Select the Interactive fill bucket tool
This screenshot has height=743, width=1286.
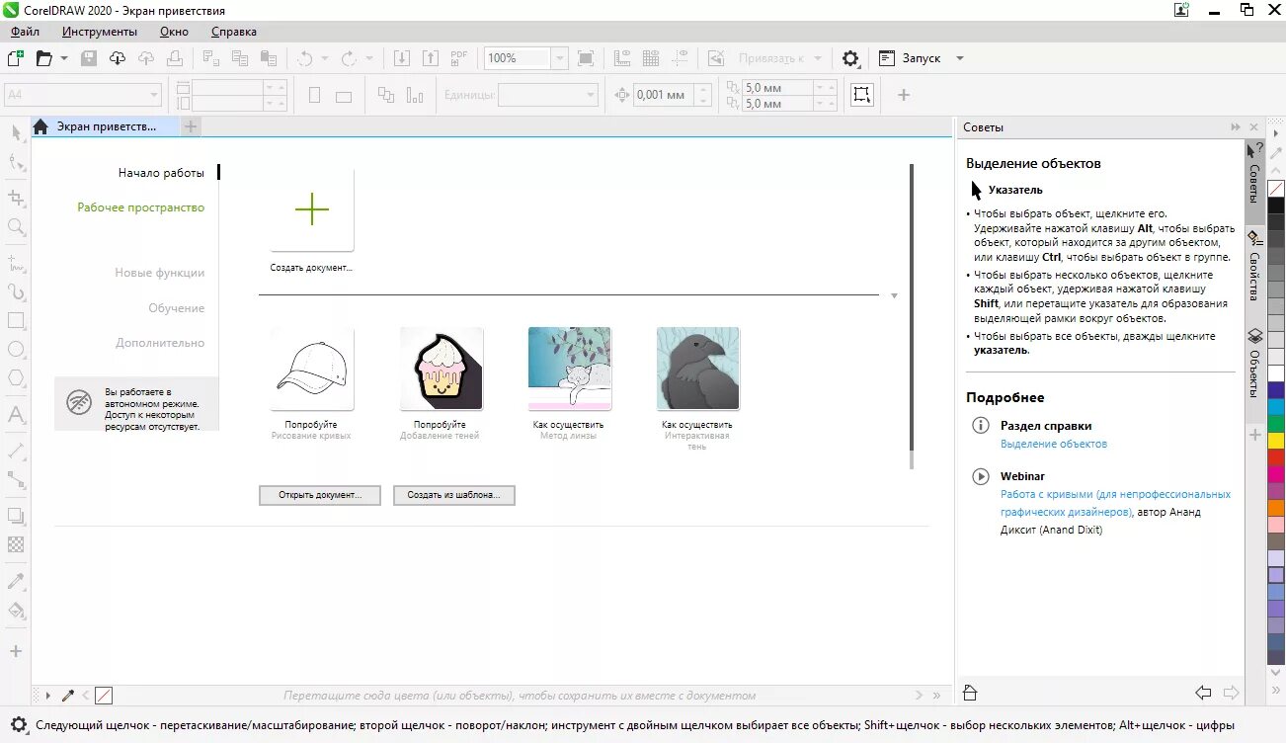tap(16, 610)
